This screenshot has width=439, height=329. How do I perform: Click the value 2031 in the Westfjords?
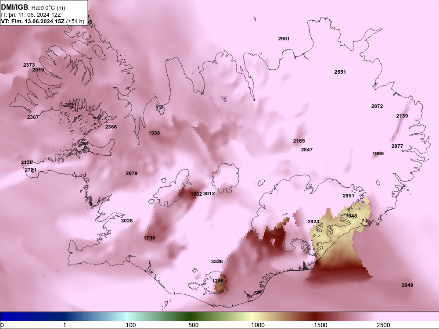(71, 105)
